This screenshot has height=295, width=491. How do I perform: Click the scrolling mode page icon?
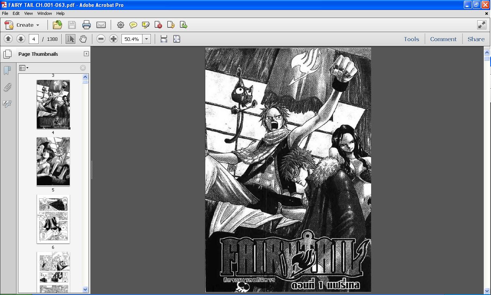click(164, 39)
